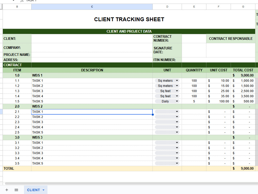The height and width of the screenshot is (194, 258).
Task: Select column G header
Action: [x=243, y=7]
